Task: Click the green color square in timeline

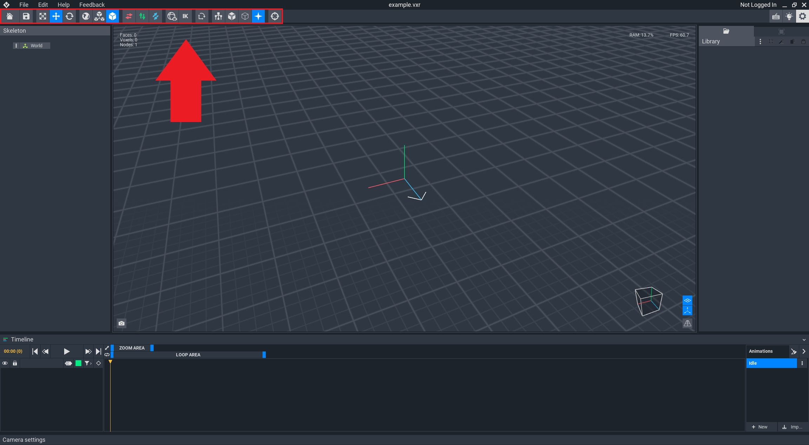Action: [x=78, y=363]
